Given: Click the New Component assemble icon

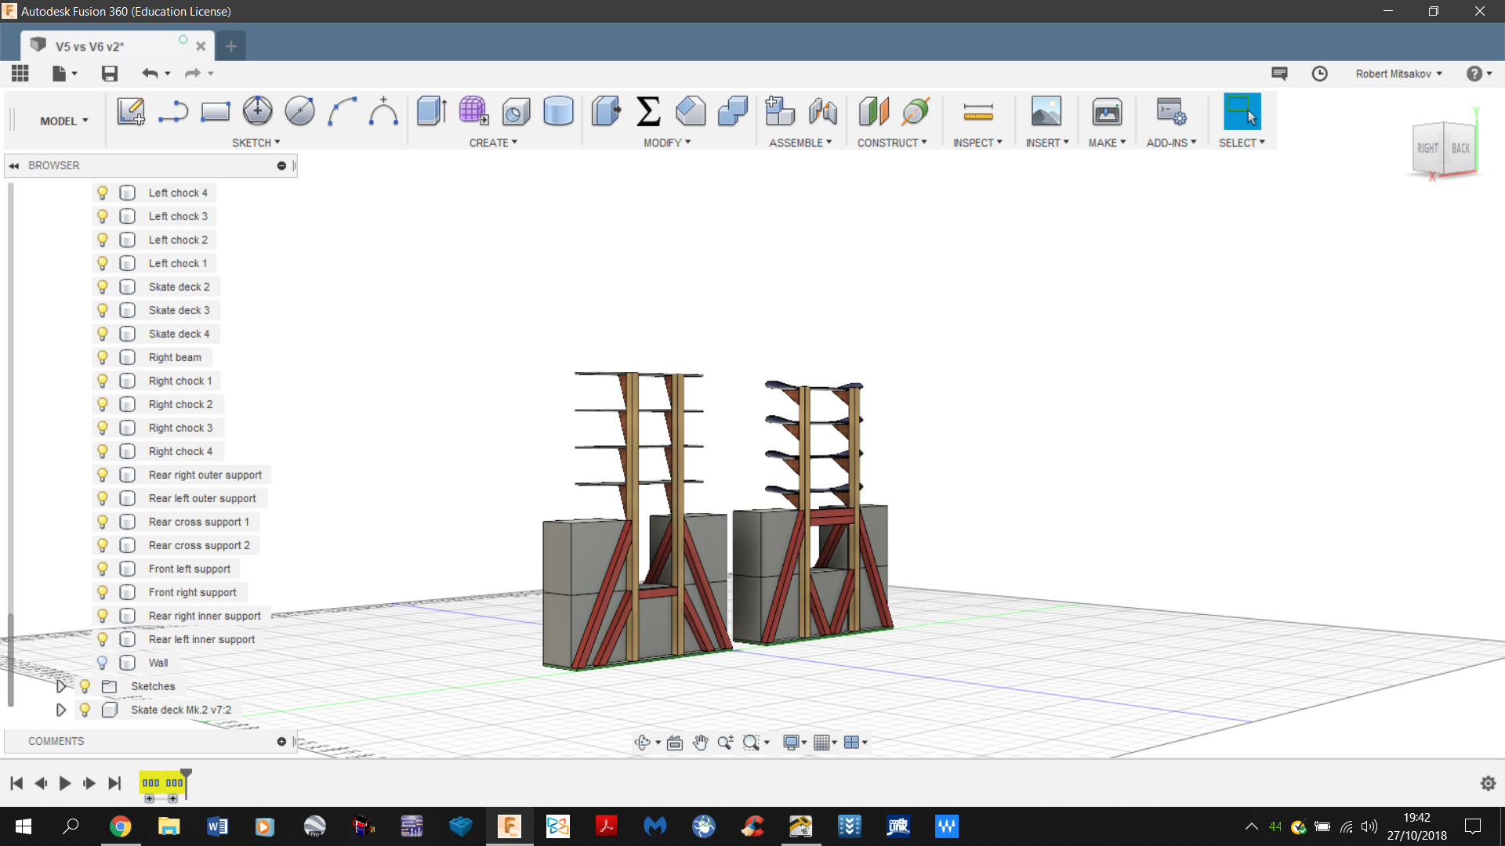Looking at the screenshot, I should [x=780, y=111].
